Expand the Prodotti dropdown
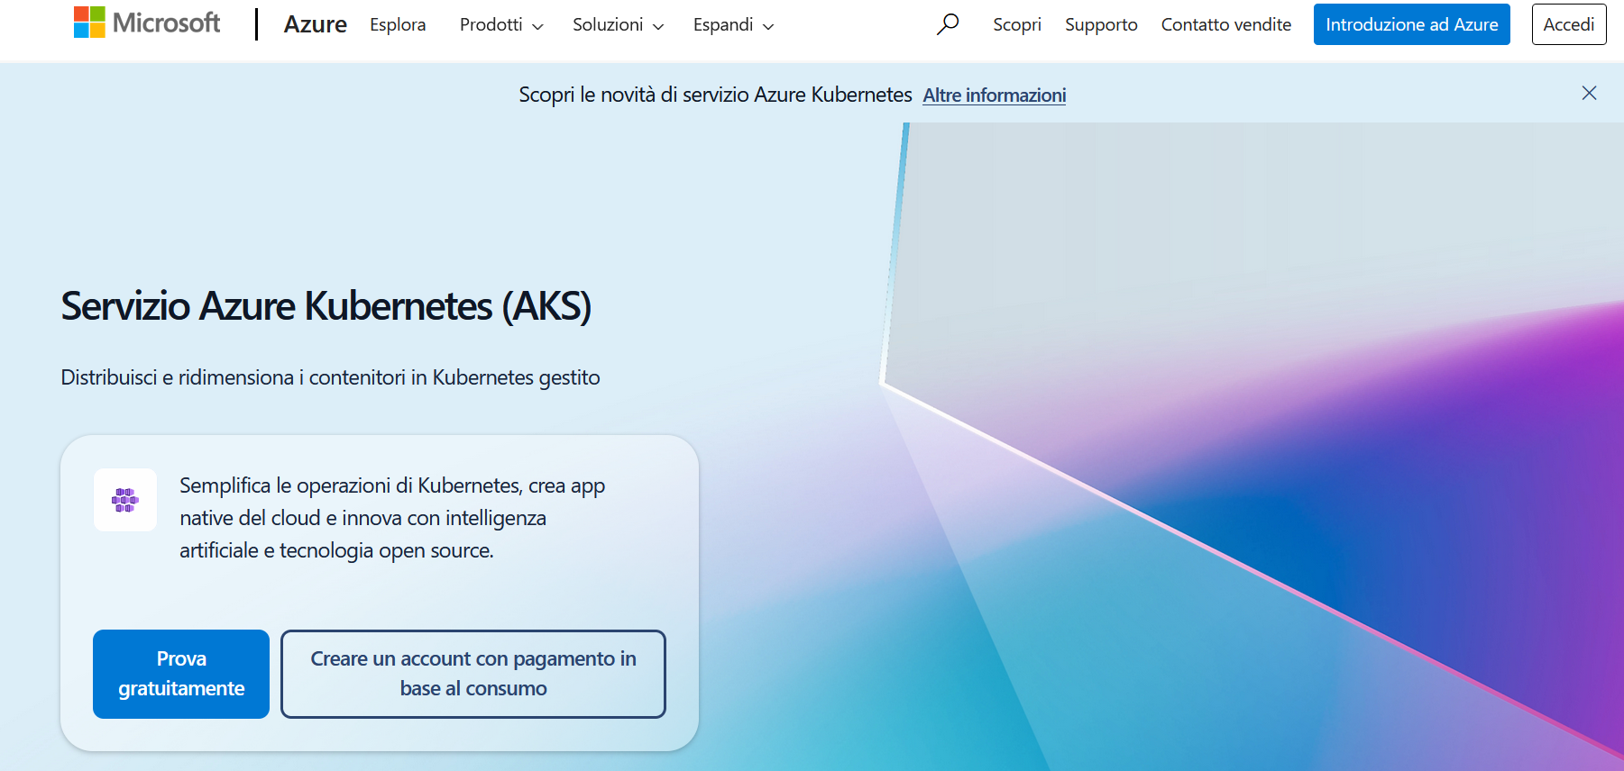This screenshot has height=771, width=1624. [501, 24]
